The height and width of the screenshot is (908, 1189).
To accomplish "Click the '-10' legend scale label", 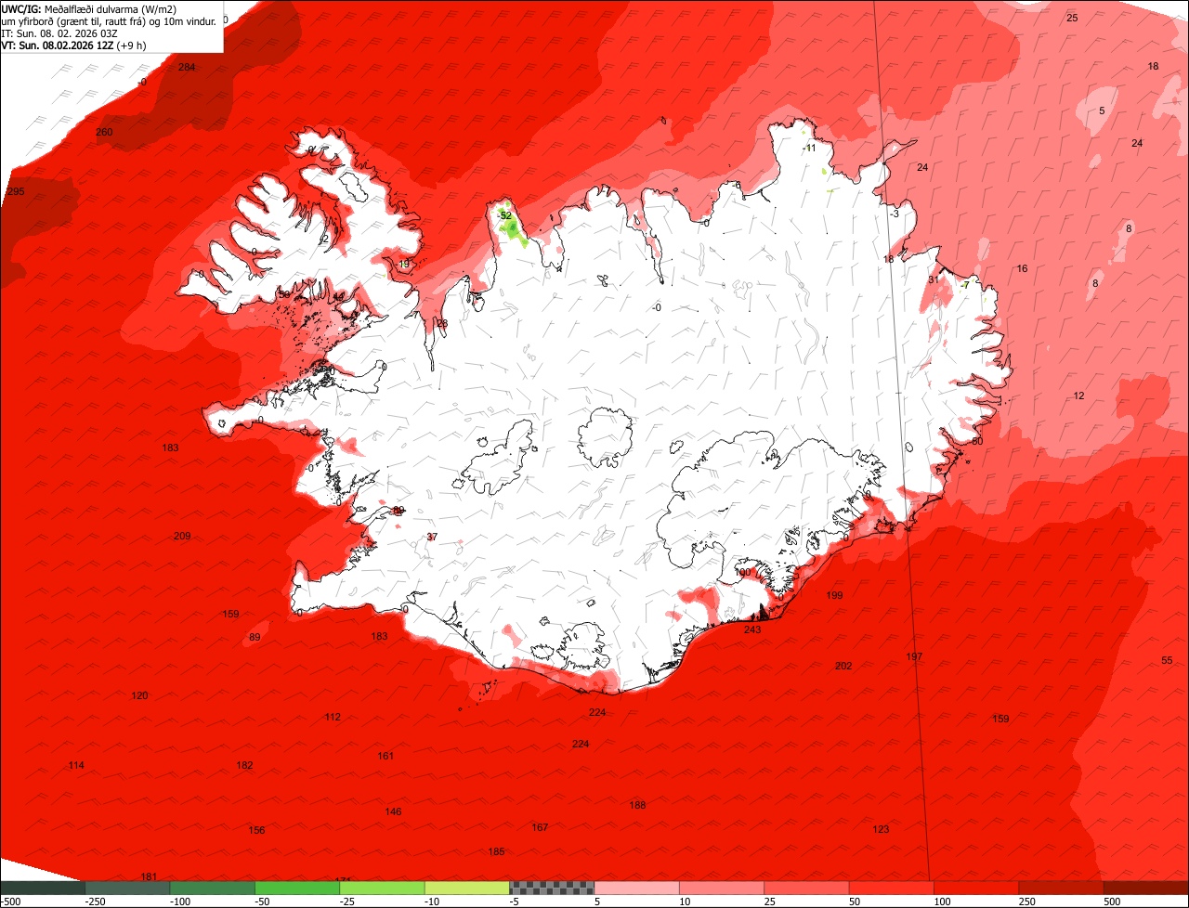I will (x=433, y=902).
